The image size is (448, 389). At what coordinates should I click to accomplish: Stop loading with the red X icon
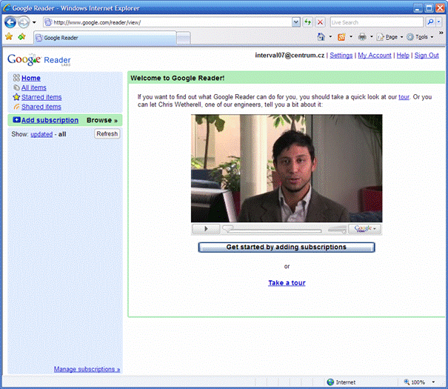pos(321,22)
